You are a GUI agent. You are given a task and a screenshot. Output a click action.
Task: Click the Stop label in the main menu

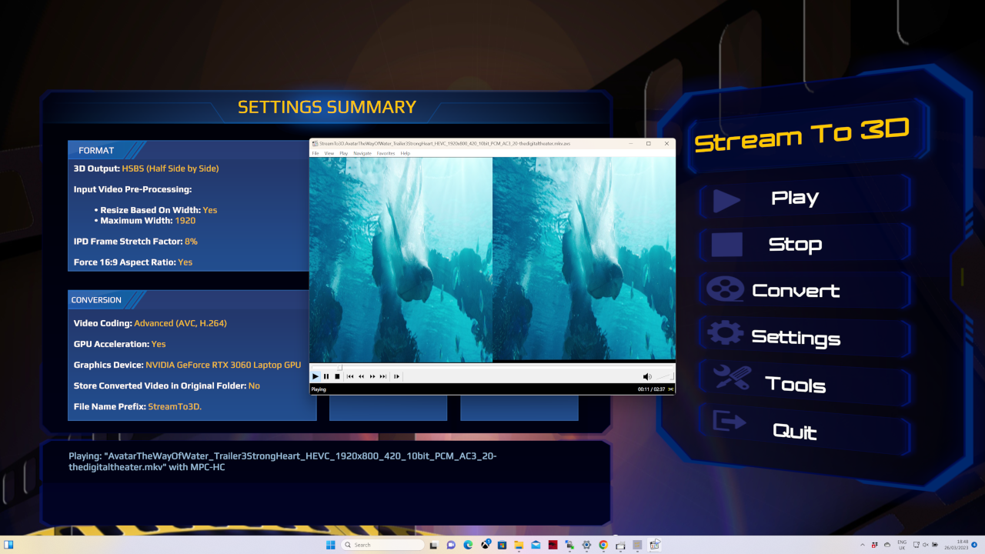795,245
